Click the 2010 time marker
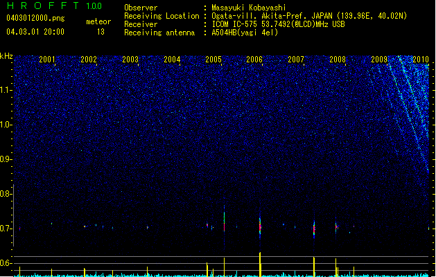This screenshot has height=277, width=436. coord(421,60)
